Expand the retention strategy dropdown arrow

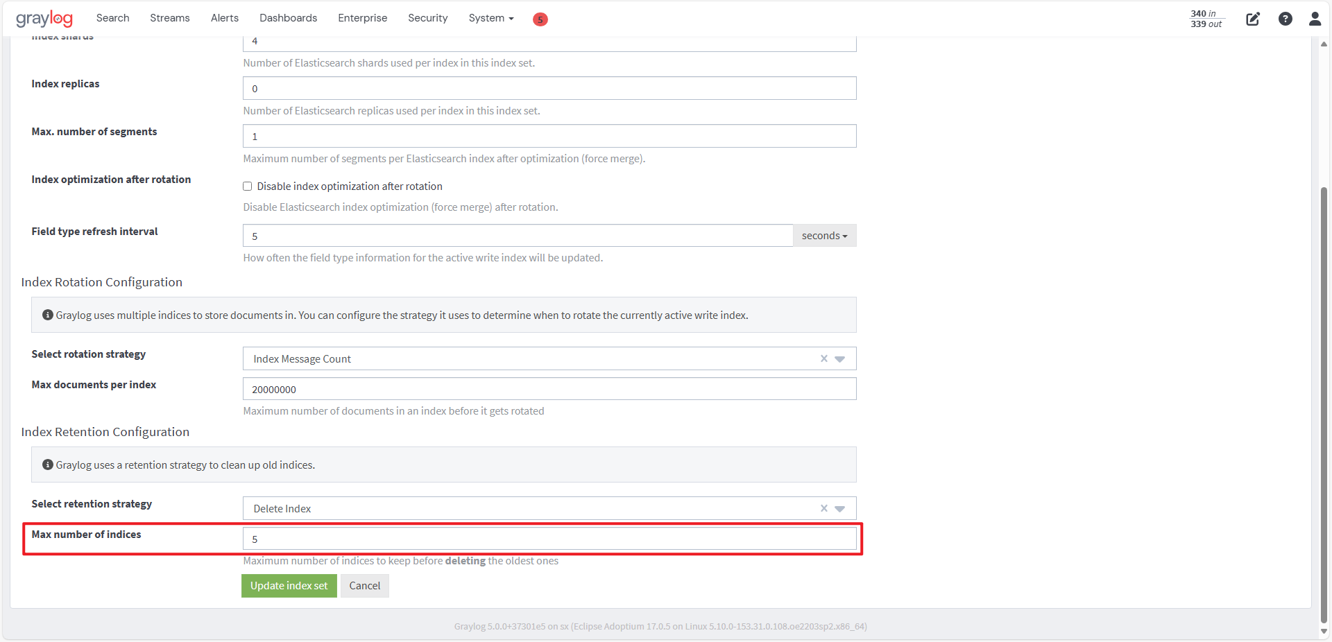[x=839, y=509]
